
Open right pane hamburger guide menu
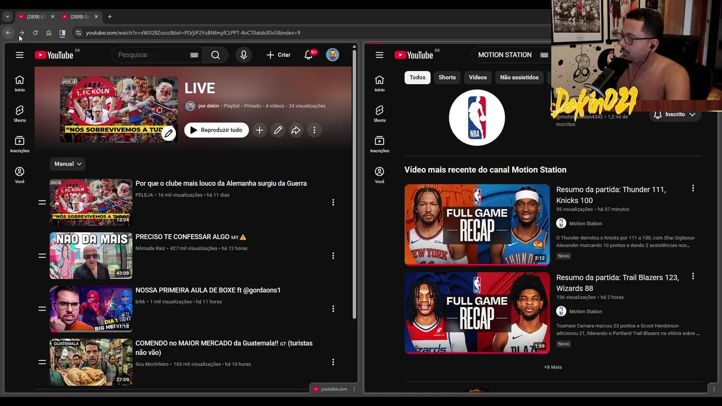click(380, 55)
